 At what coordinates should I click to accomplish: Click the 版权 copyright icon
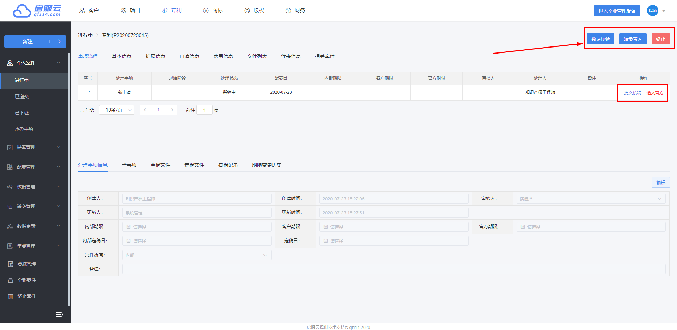click(247, 11)
